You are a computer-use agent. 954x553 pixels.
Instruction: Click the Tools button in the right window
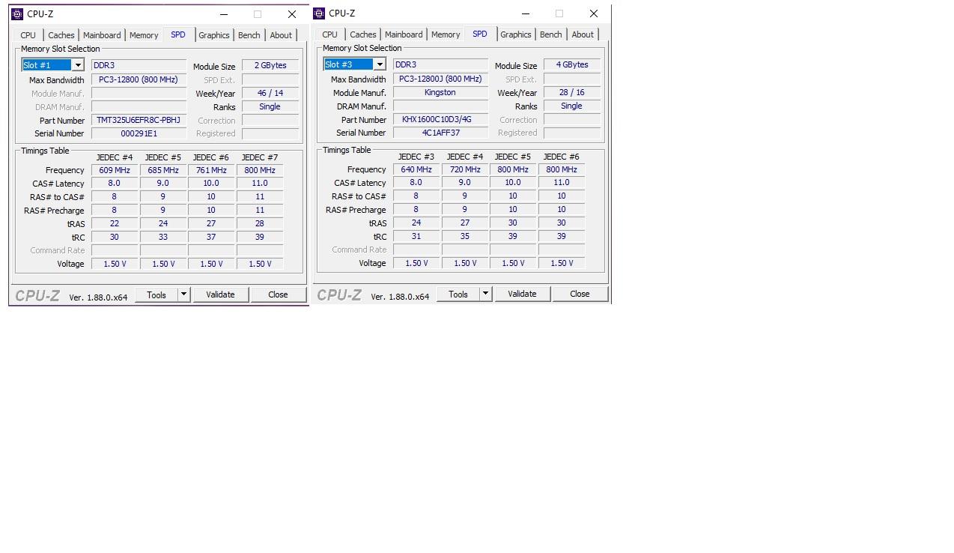point(458,294)
